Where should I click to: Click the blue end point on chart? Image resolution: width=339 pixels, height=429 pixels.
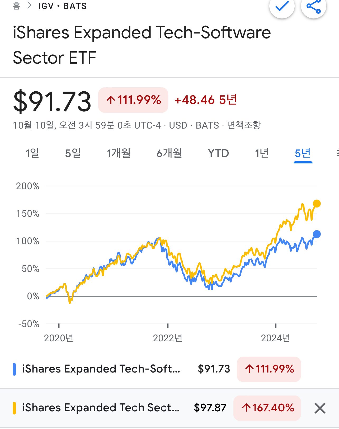click(317, 234)
